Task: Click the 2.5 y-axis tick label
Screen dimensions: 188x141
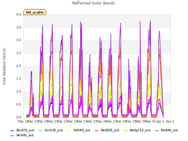Action: (x=19, y=53)
